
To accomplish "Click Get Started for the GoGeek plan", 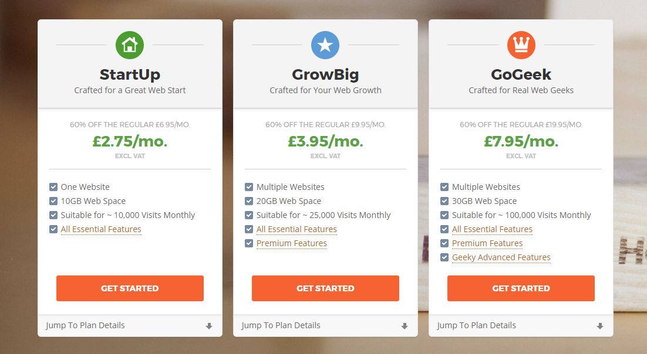I will coord(521,288).
